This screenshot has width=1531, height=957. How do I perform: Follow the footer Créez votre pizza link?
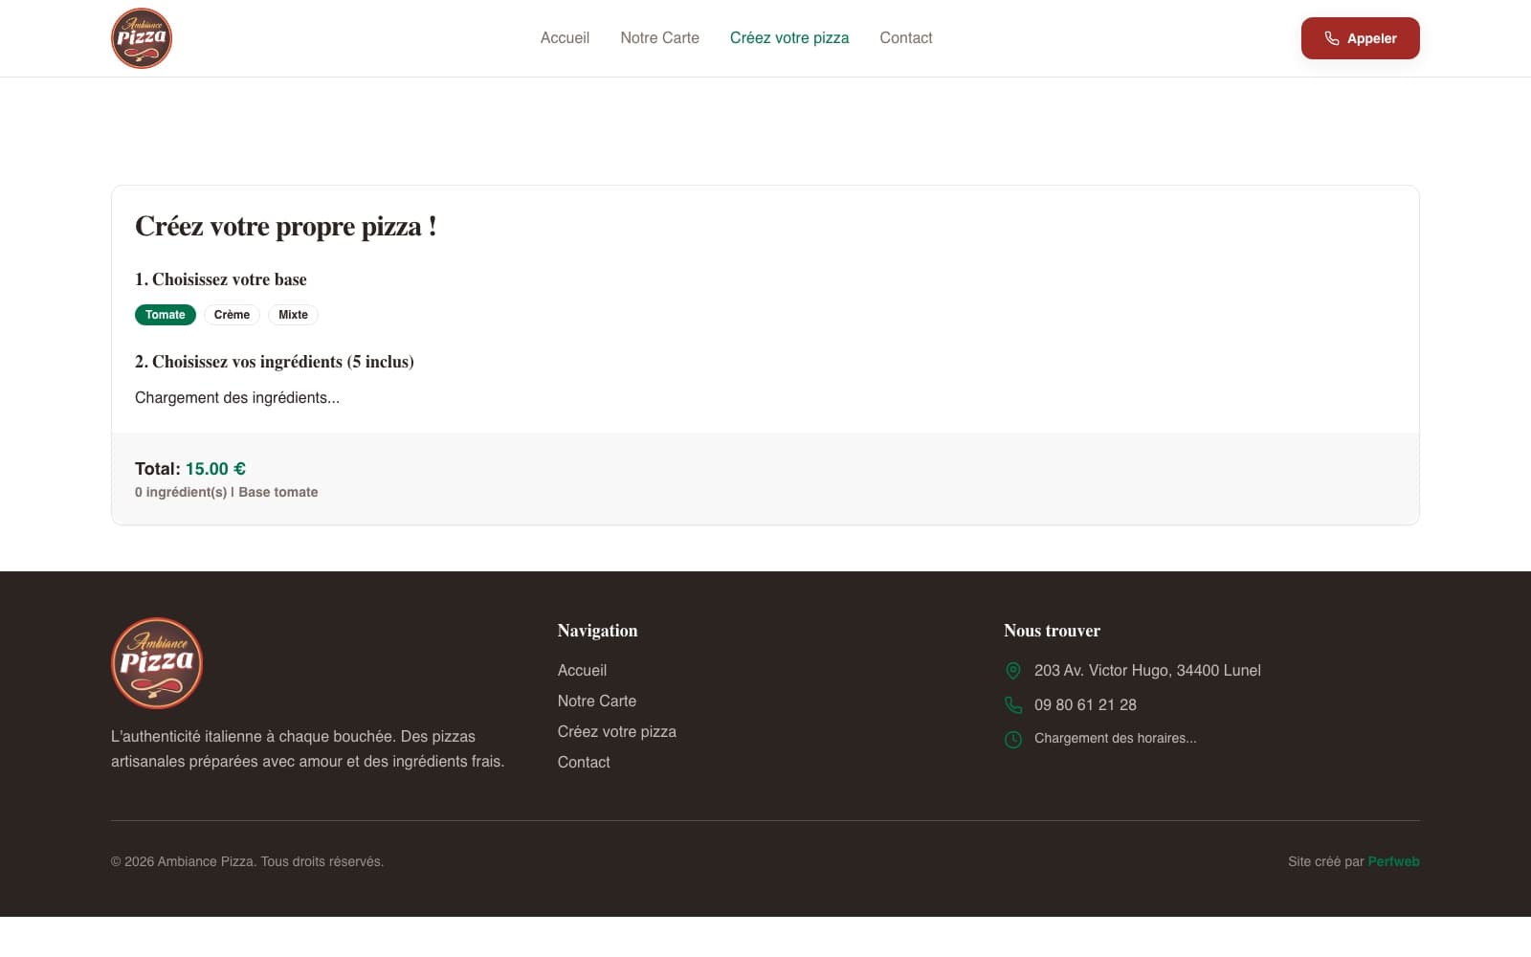[x=617, y=732]
